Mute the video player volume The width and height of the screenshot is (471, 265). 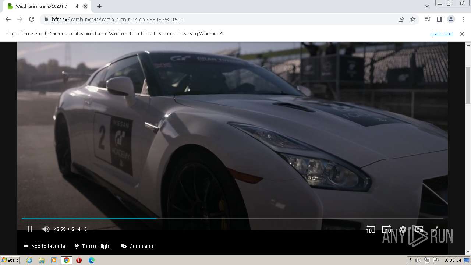pos(46,229)
